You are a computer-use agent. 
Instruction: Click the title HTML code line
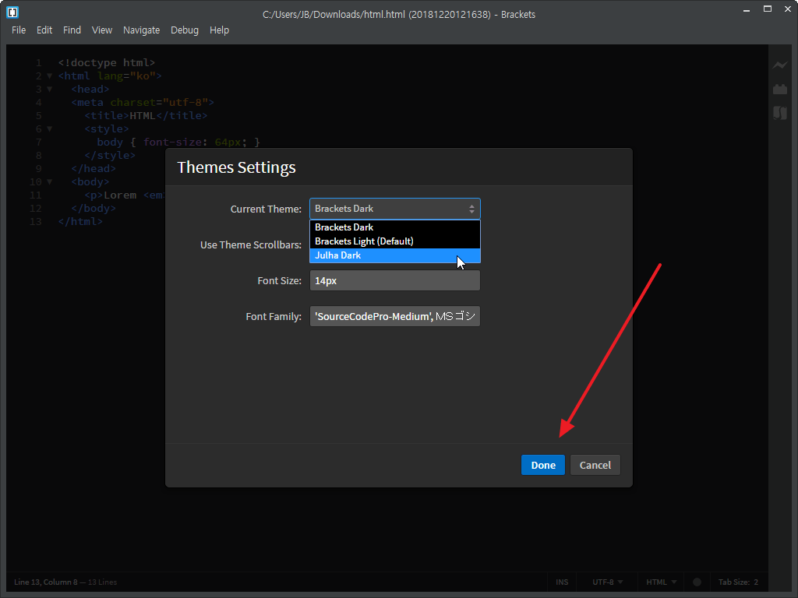[x=146, y=115]
